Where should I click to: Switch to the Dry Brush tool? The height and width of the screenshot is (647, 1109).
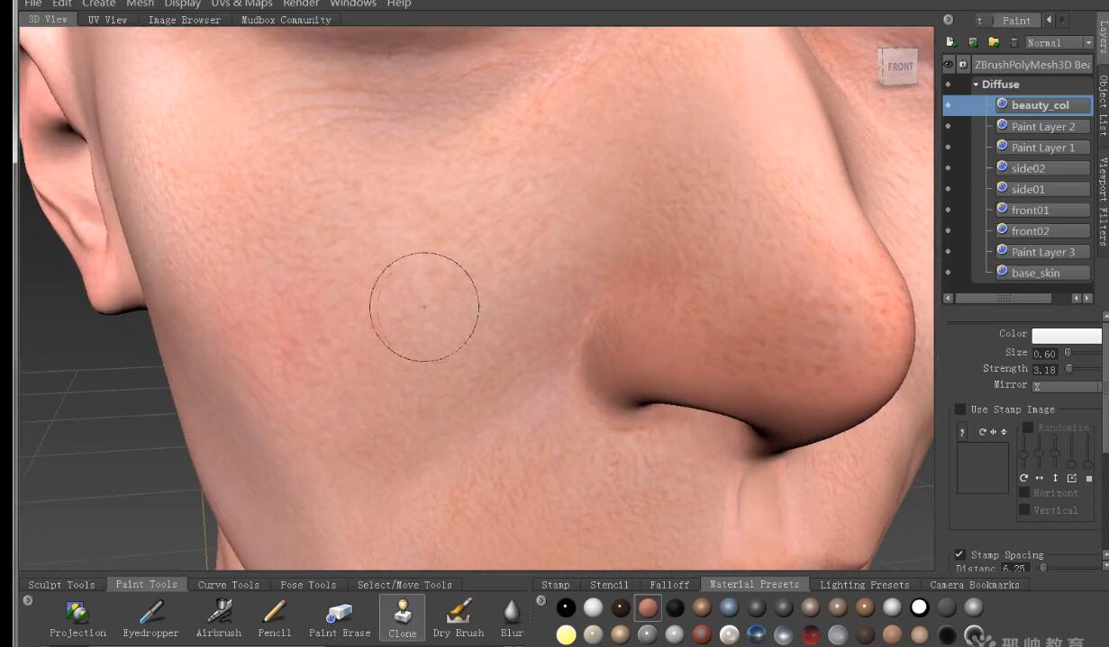click(x=459, y=615)
